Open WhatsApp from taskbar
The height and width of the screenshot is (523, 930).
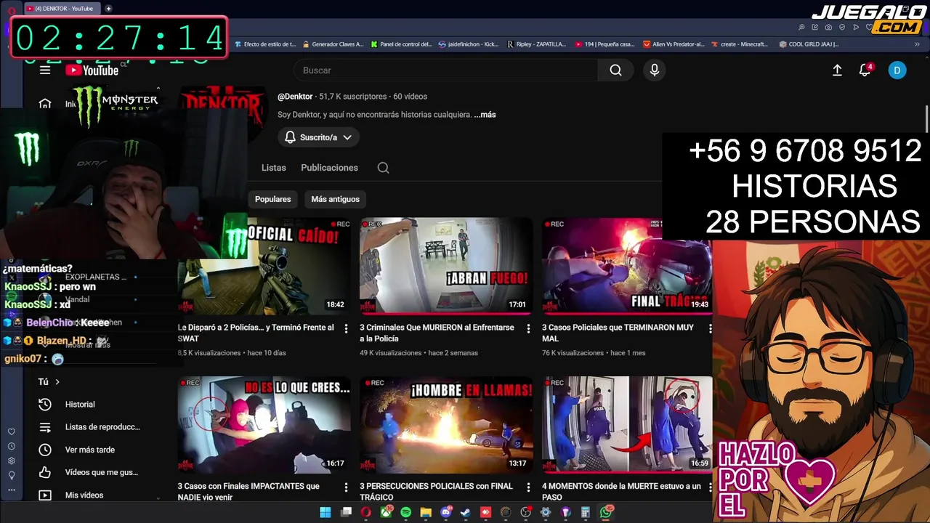pyautogui.click(x=605, y=512)
